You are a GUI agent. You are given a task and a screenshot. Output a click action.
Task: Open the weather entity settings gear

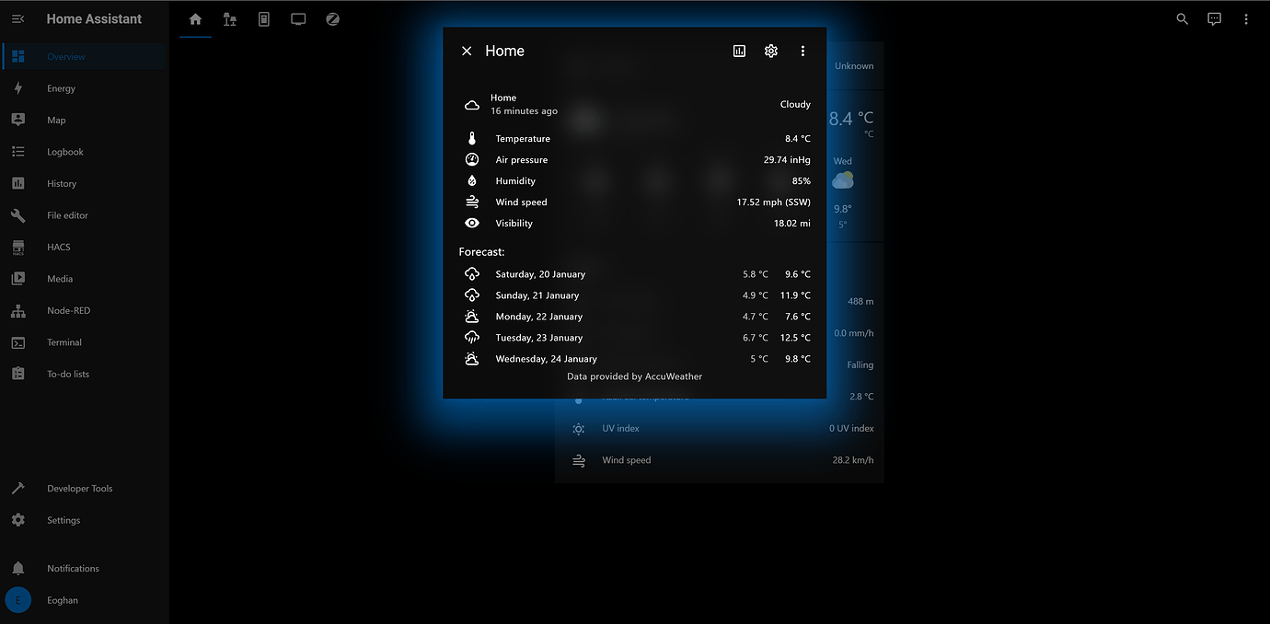[770, 51]
